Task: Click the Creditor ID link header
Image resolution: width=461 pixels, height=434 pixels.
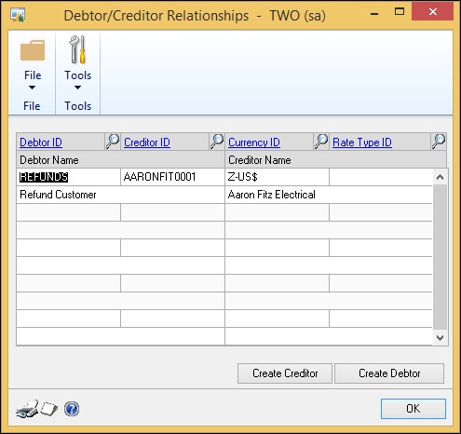Action: coord(147,142)
